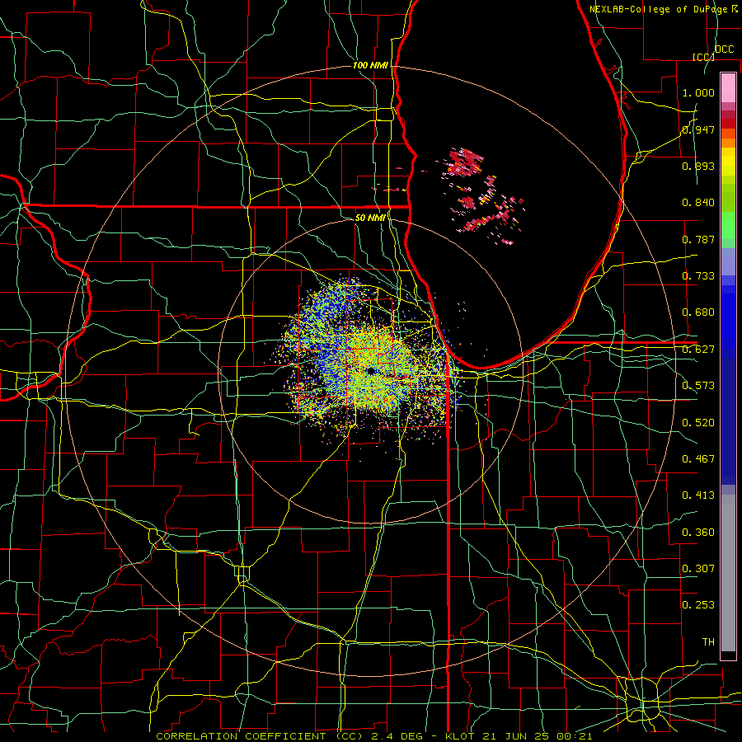
Task: Select the 1.000 value on the color scale
Action: tap(698, 92)
